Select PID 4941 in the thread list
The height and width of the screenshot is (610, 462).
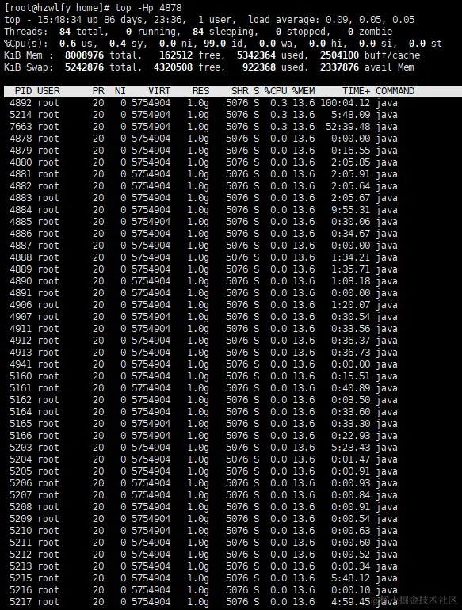(x=21, y=364)
